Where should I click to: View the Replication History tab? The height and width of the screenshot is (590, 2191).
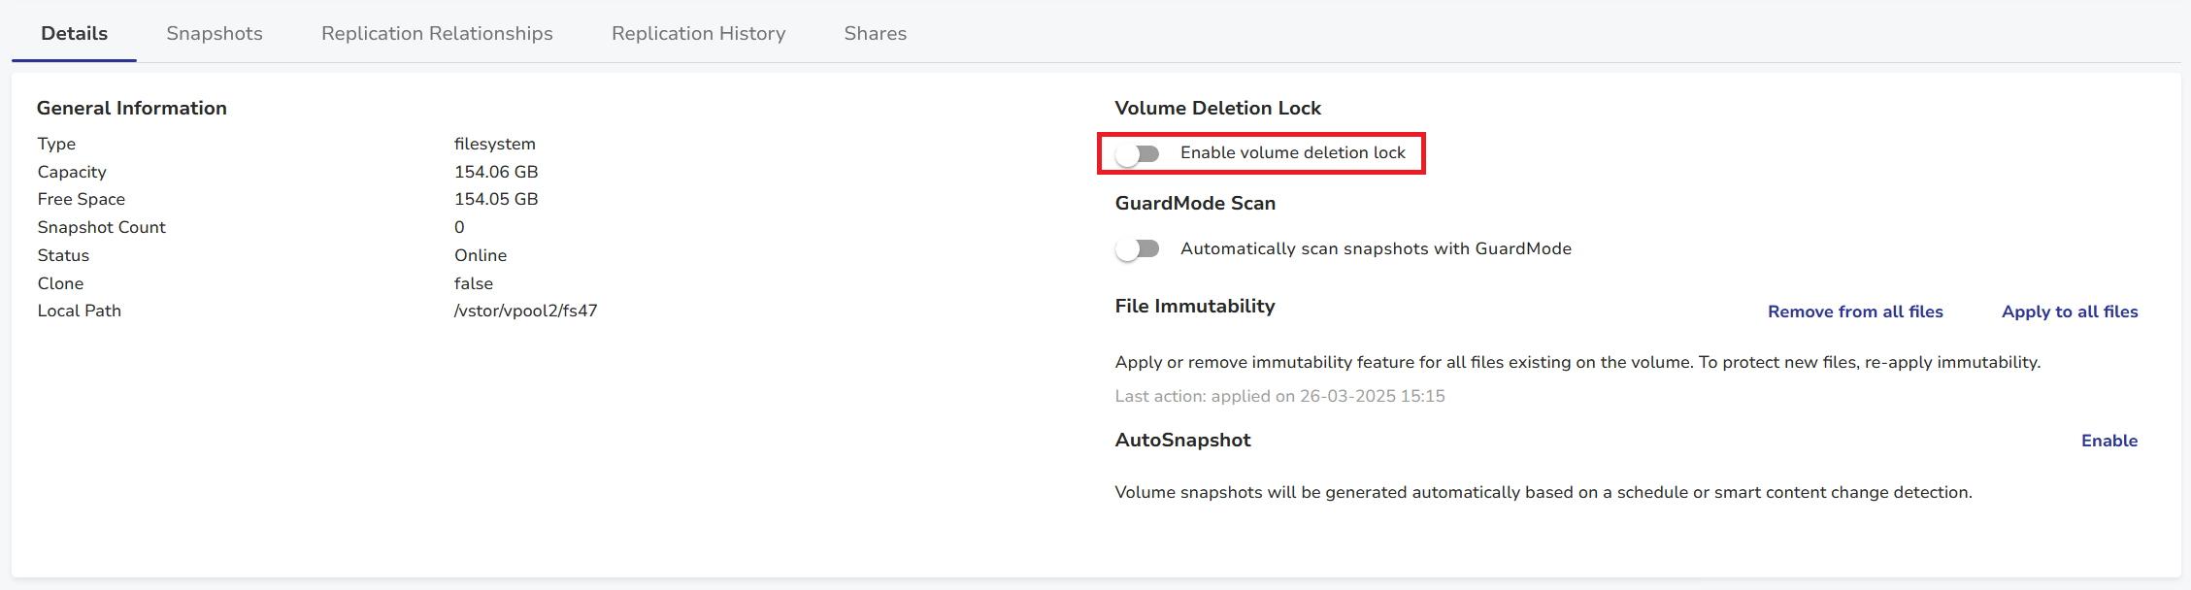coord(698,33)
